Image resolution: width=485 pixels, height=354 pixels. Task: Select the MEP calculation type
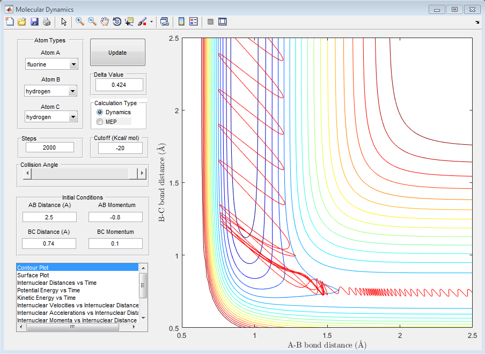(100, 122)
